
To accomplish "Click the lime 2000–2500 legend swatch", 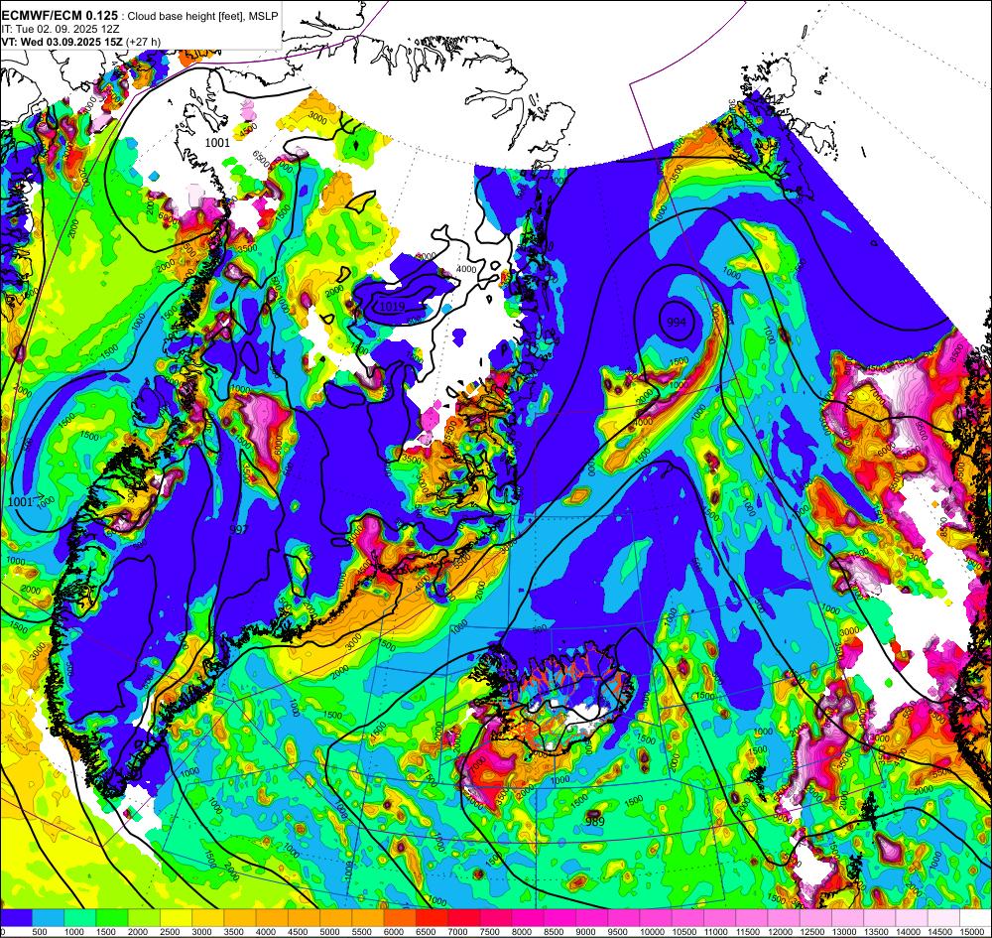I will pyautogui.click(x=144, y=918).
